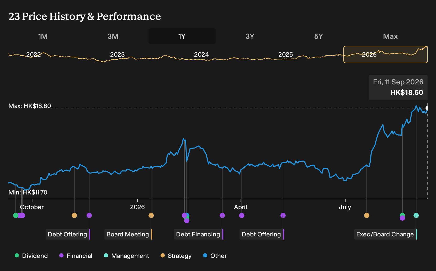This screenshot has width=436, height=271.
Task: Click the Max: HK$18.80 label
Action: click(30, 106)
